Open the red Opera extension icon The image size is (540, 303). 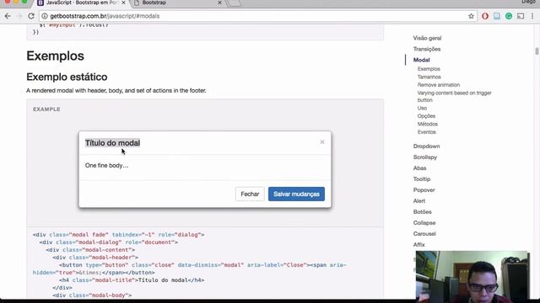click(485, 16)
